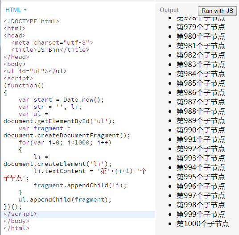239x235 pixels.
Task: Click output item 第989个子节点
Action: tap(201, 121)
